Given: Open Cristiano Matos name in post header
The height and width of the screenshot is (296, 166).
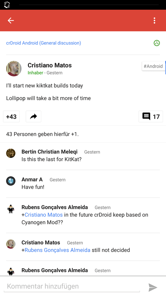Looking at the screenshot, I should (x=50, y=65).
